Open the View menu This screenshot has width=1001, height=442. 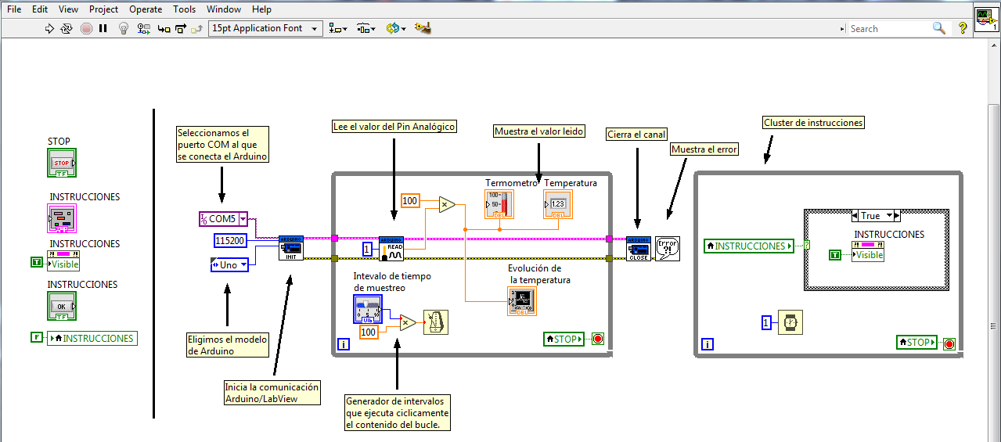pyautogui.click(x=69, y=9)
